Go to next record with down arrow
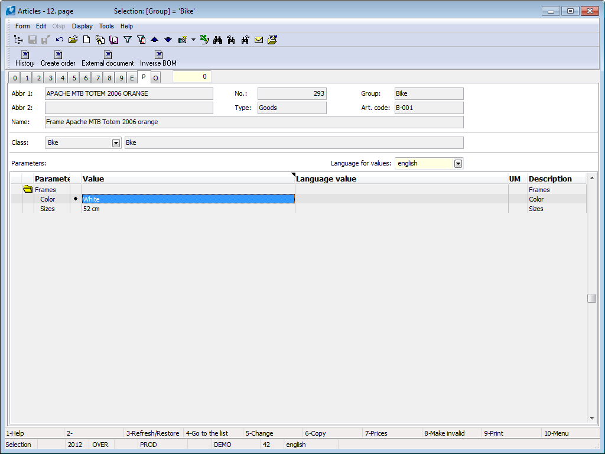This screenshot has width=605, height=454. coord(168,40)
